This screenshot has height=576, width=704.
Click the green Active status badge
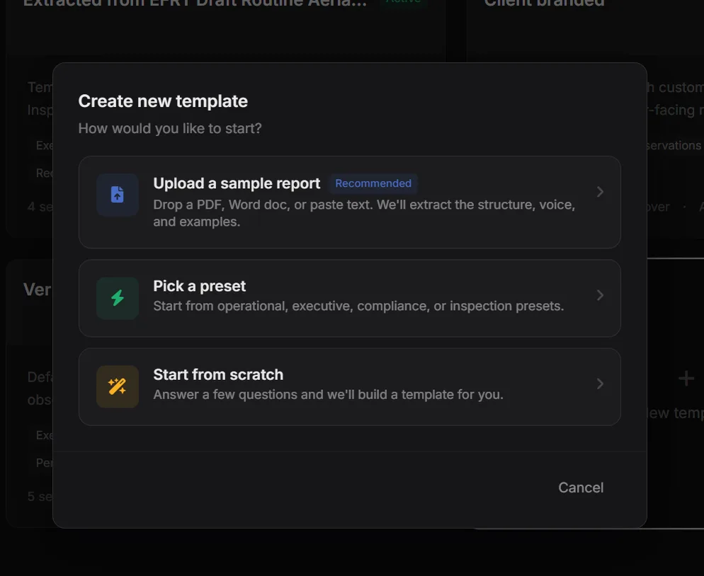click(403, 2)
